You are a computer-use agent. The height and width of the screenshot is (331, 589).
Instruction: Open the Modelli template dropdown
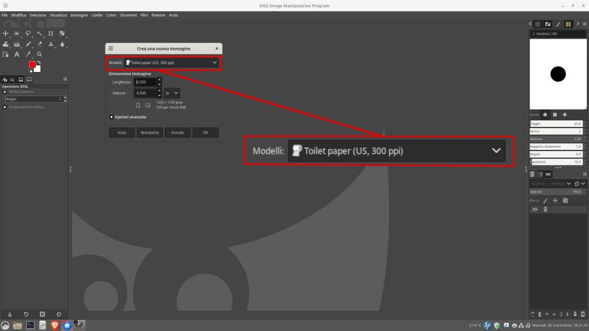tap(171, 63)
